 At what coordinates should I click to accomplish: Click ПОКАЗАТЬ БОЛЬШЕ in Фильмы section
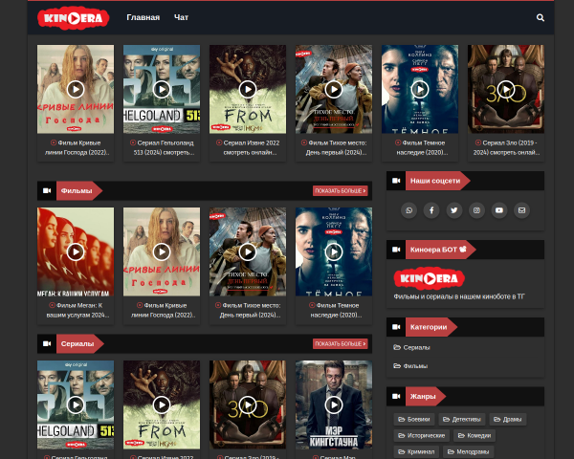pyautogui.click(x=340, y=190)
